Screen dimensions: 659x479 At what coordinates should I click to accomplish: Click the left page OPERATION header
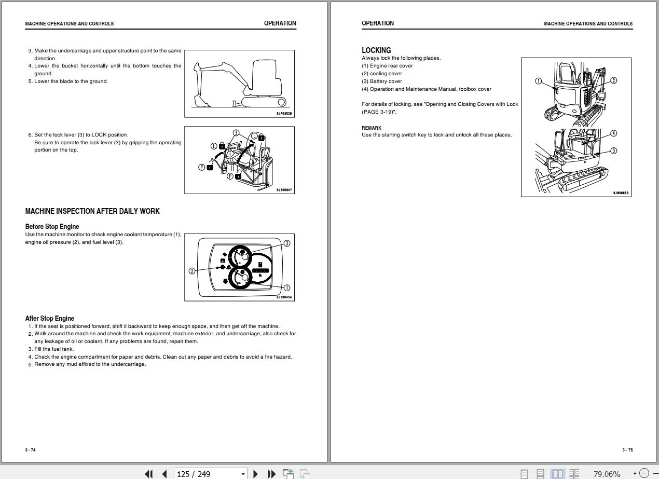280,23
